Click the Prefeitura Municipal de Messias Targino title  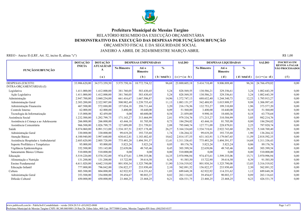(150, 30)
